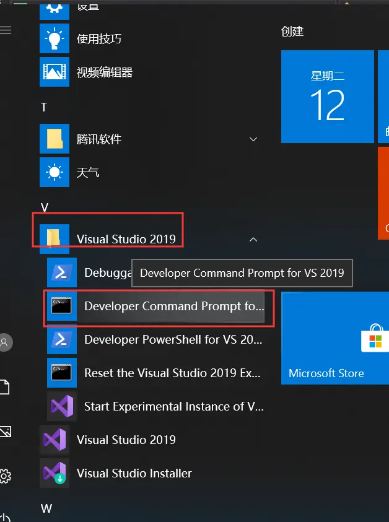Open the Settings gear in the sidebar

tap(6, 476)
